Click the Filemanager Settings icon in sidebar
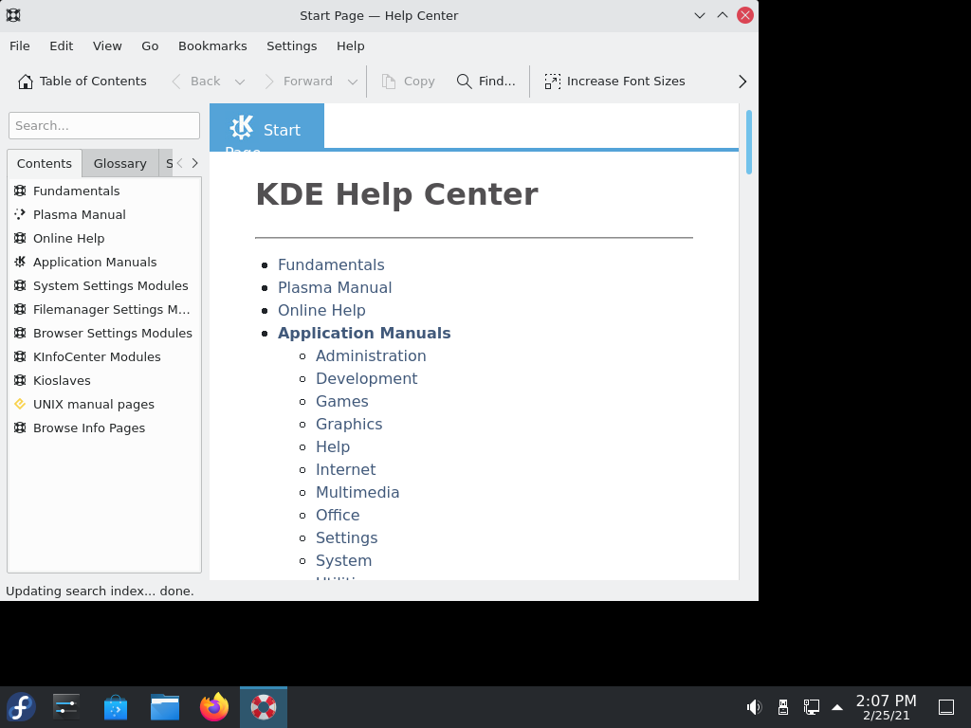 point(20,310)
